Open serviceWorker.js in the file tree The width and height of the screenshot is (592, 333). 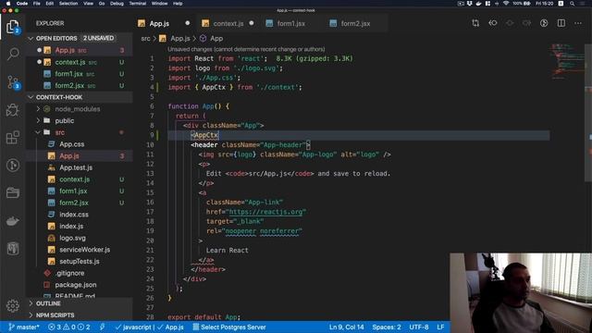[84, 250]
